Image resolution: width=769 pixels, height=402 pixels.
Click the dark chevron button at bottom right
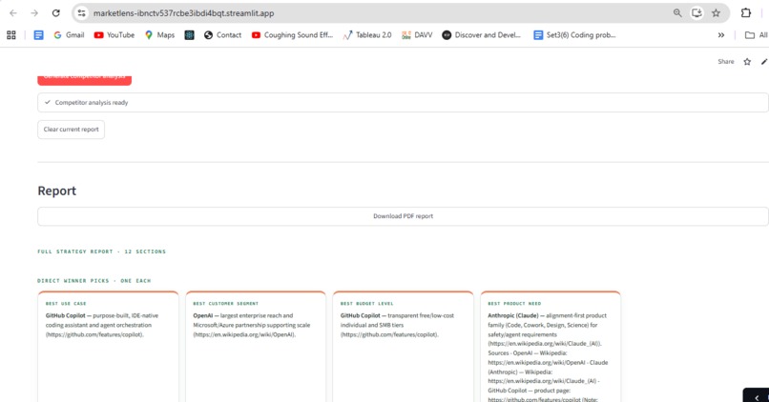(x=757, y=395)
